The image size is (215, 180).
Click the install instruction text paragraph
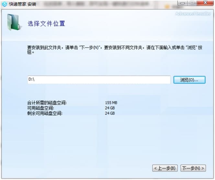tap(115, 50)
